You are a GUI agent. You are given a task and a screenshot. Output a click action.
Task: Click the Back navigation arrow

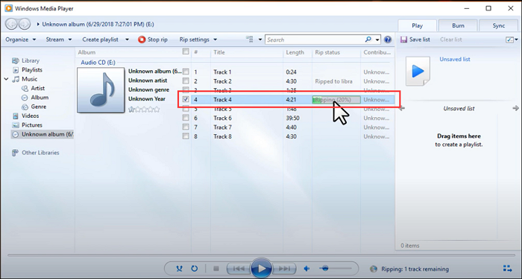click(x=11, y=24)
